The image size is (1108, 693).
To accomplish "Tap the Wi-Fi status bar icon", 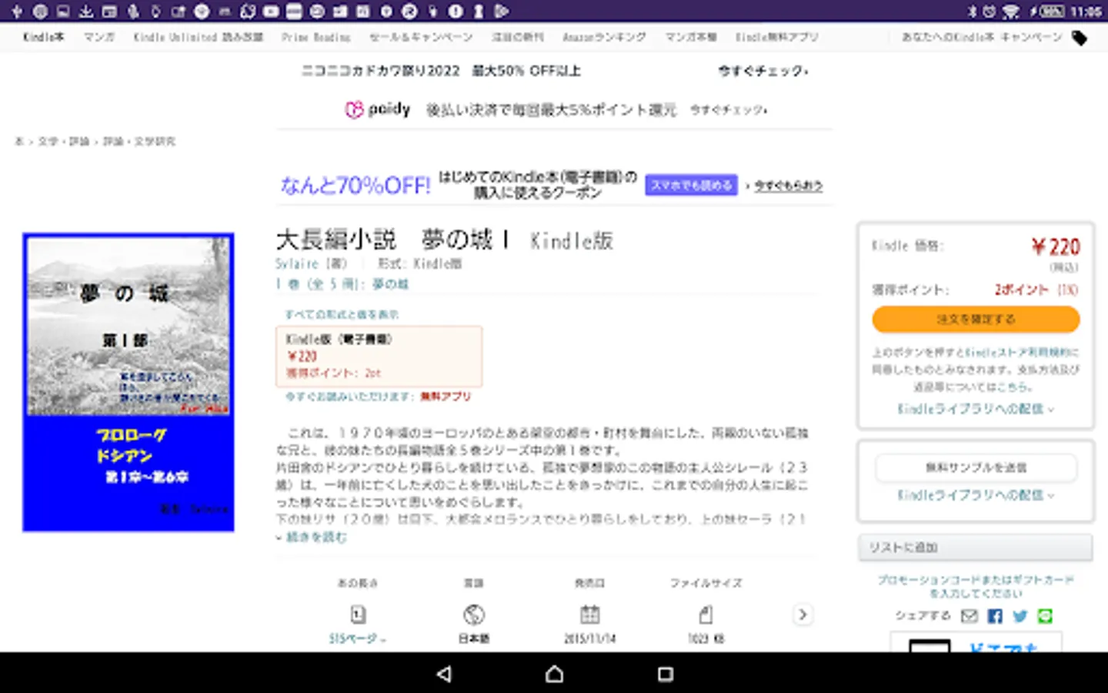I will [x=1011, y=11].
